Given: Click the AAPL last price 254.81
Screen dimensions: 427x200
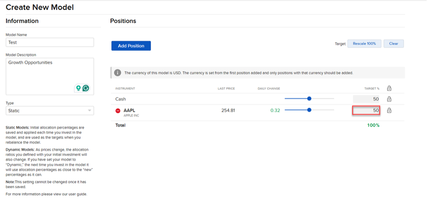Looking at the screenshot, I should [228, 111].
